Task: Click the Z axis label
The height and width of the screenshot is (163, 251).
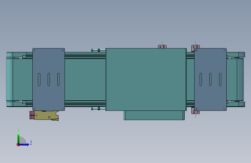Action: [x=31, y=143]
